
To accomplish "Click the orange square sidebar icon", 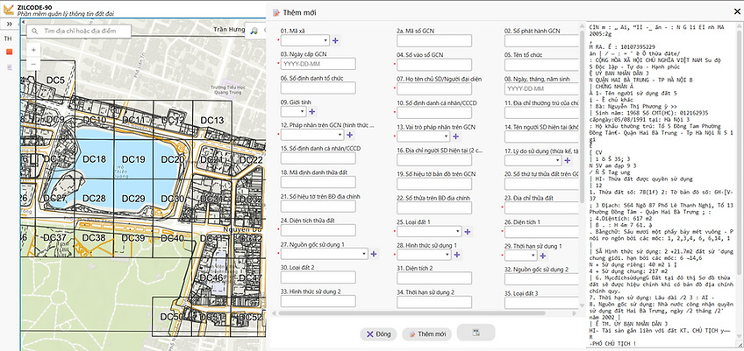I will pyautogui.click(x=9, y=53).
